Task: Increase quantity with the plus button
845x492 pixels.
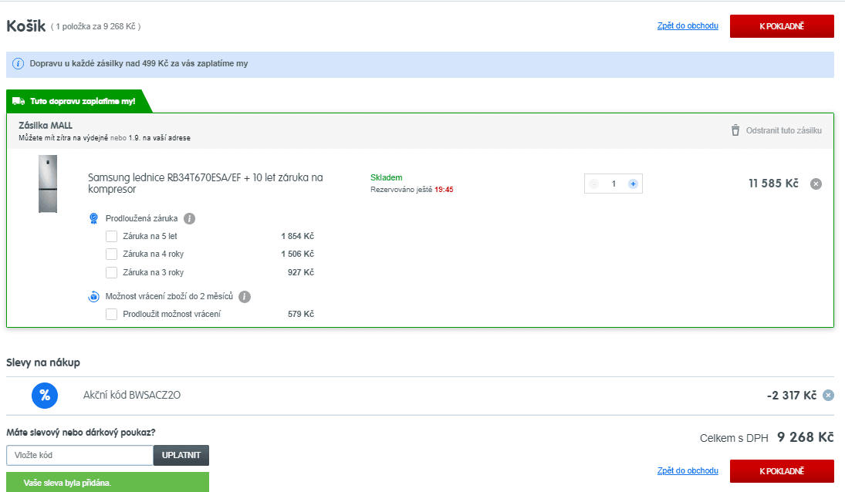Action: pos(633,184)
